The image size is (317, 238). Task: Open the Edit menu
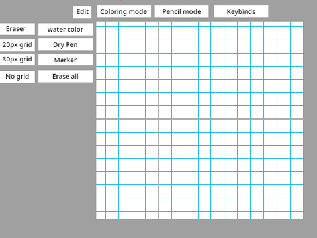click(x=82, y=12)
